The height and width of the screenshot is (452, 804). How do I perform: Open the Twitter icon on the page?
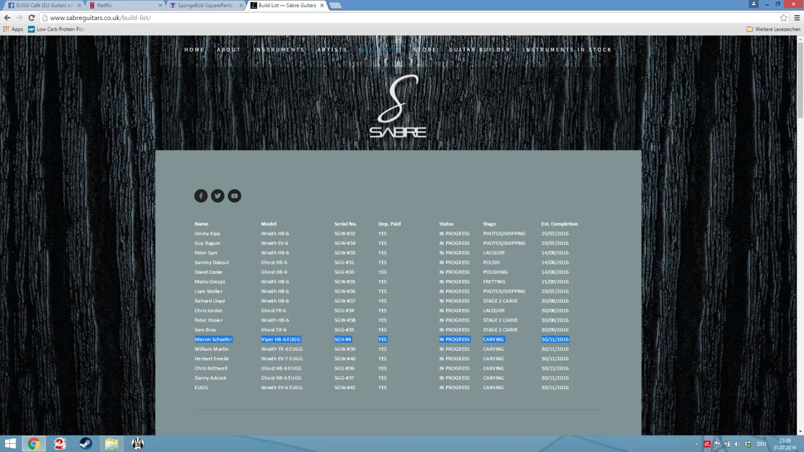[x=217, y=195]
